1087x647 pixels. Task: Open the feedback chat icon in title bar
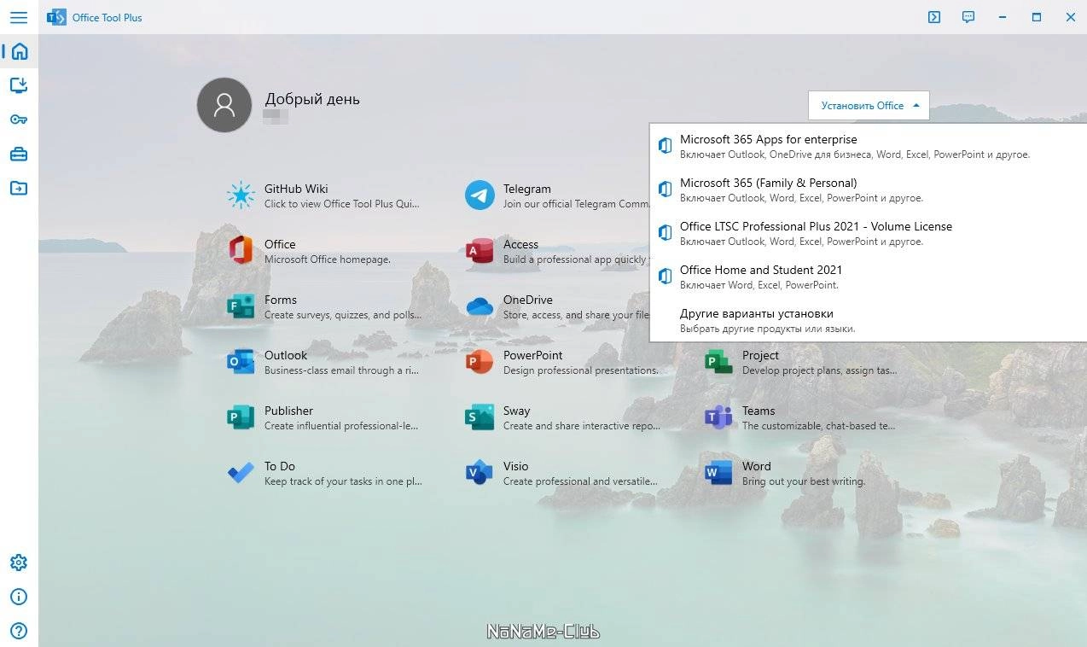[x=968, y=17]
